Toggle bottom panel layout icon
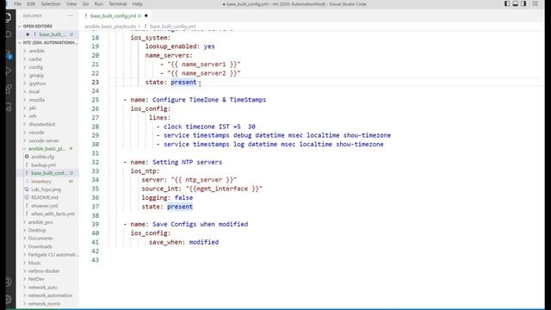 tap(515, 3)
